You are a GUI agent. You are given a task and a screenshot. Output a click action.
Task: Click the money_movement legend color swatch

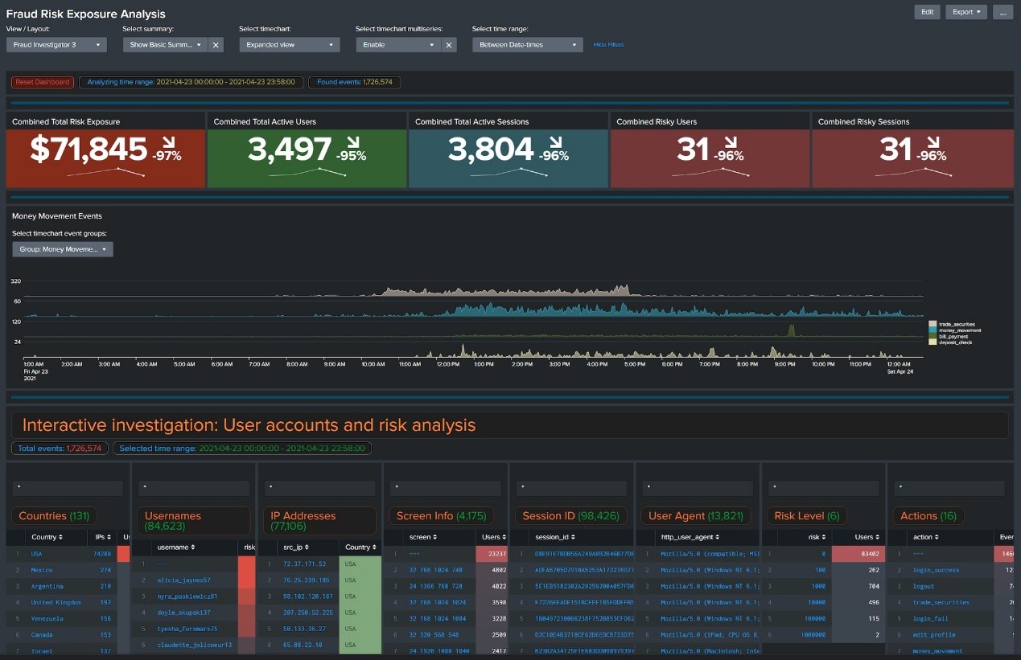click(x=932, y=330)
